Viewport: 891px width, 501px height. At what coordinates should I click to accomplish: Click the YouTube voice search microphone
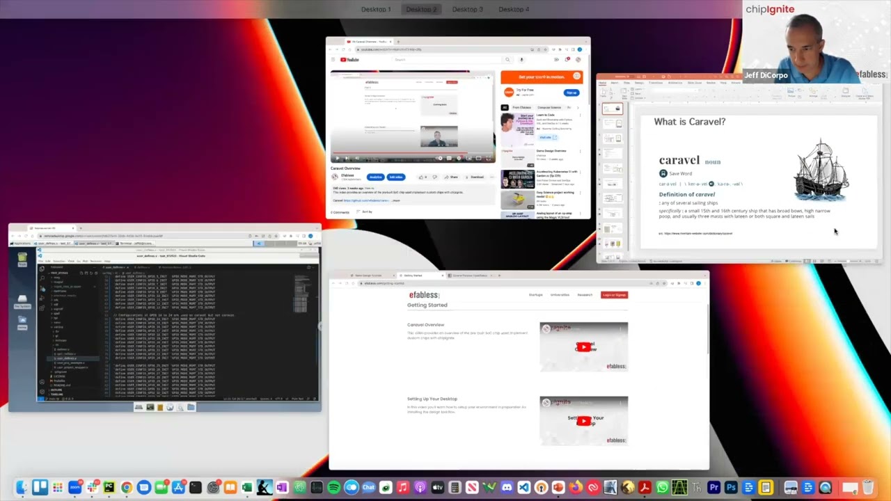point(521,60)
